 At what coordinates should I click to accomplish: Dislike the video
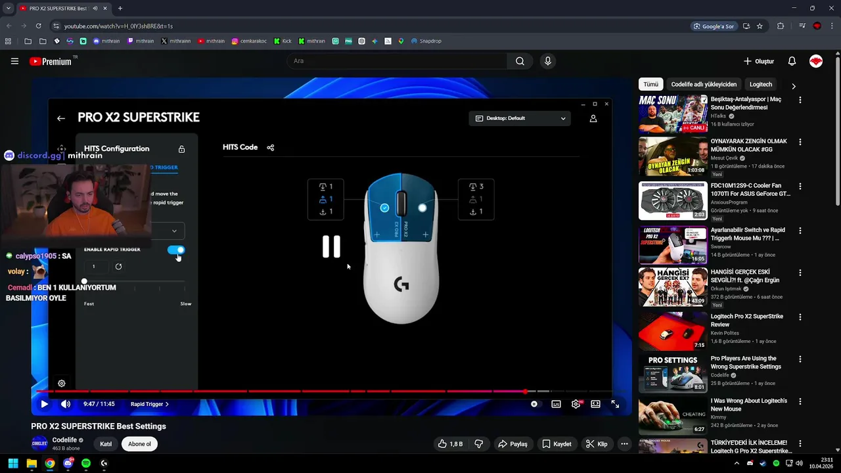[x=479, y=444]
